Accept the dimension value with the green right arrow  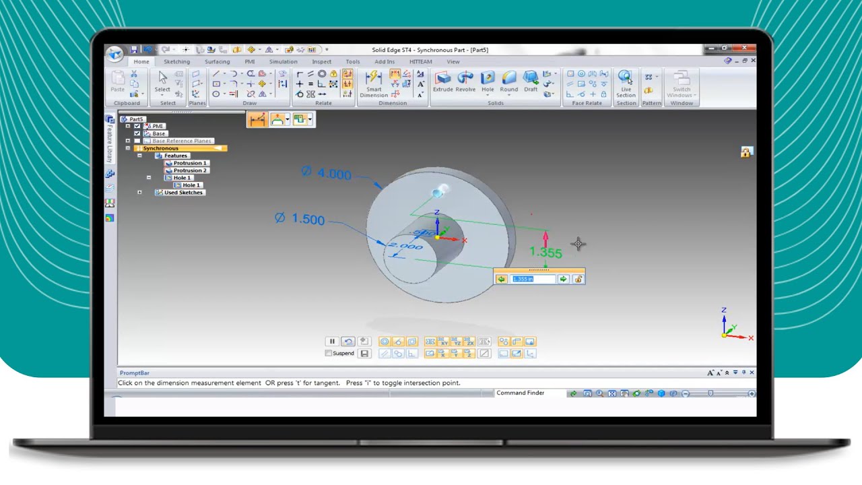coord(563,279)
